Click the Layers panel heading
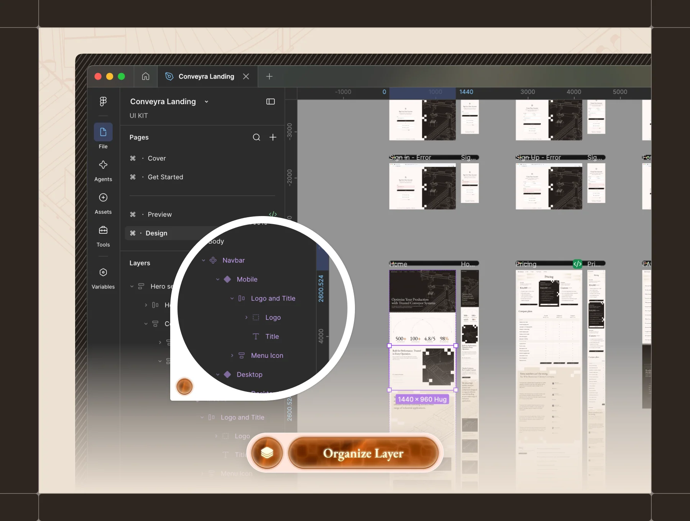Viewport: 690px width, 521px height. (x=140, y=263)
